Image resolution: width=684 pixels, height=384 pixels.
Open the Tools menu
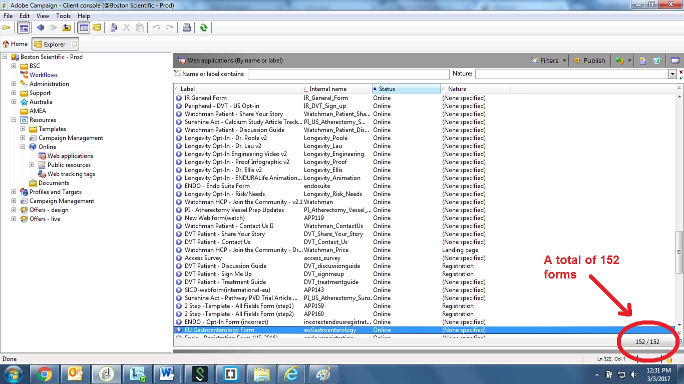64,16
